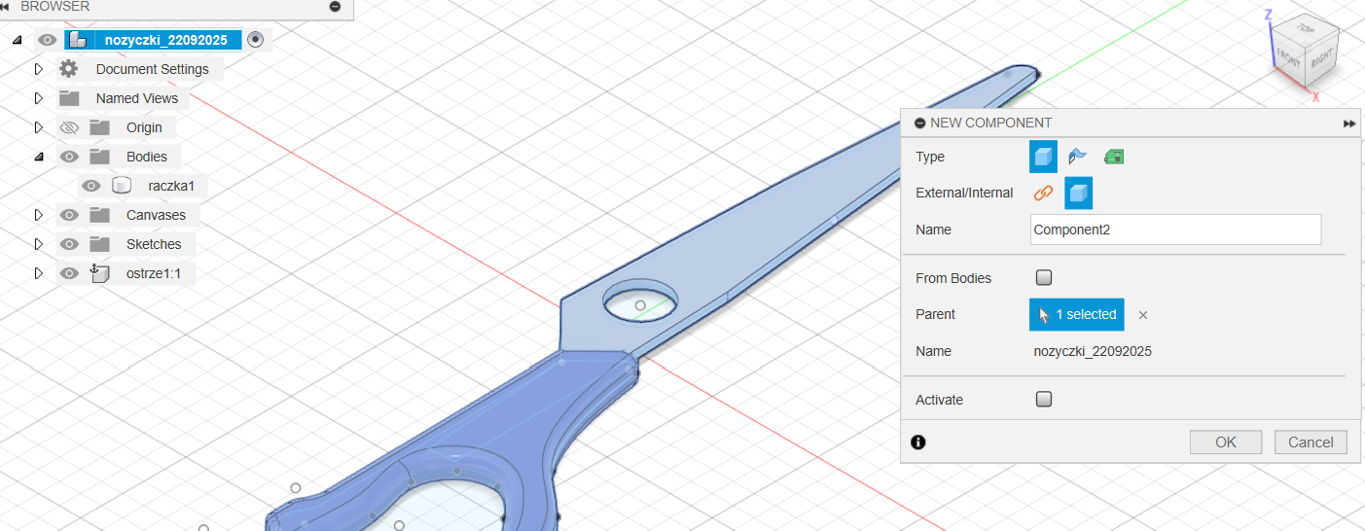1365x531 pixels.
Task: Show the hidden Origin folder
Action: pyautogui.click(x=69, y=127)
